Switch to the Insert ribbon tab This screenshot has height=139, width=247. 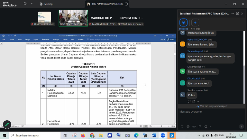coord(20,40)
